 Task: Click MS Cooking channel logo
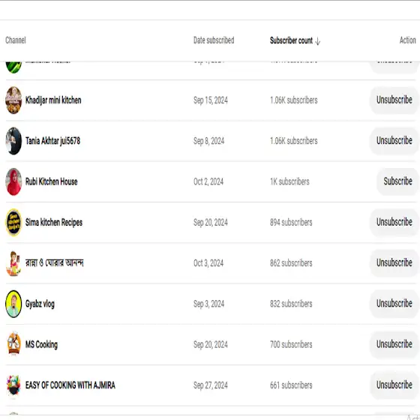[13, 344]
